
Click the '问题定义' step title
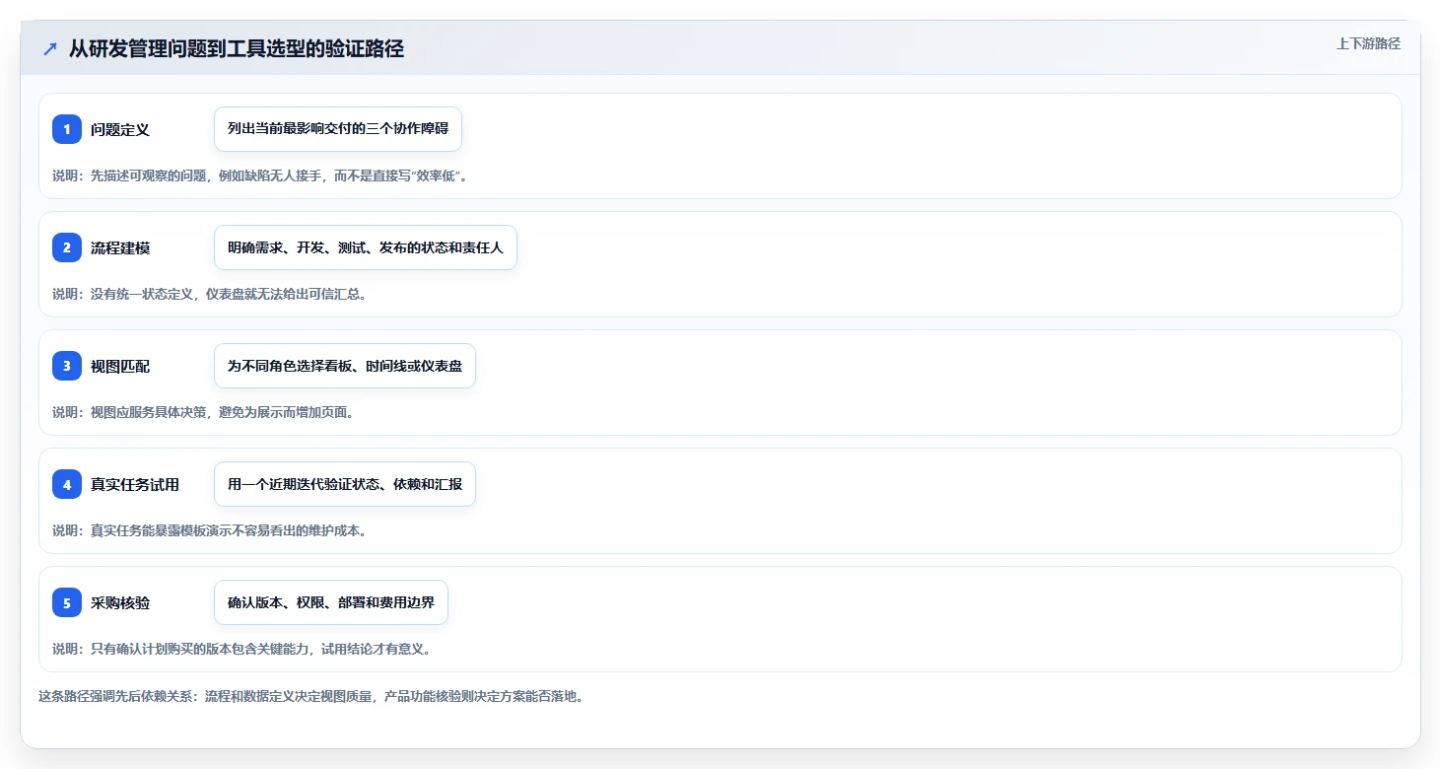click(120, 129)
